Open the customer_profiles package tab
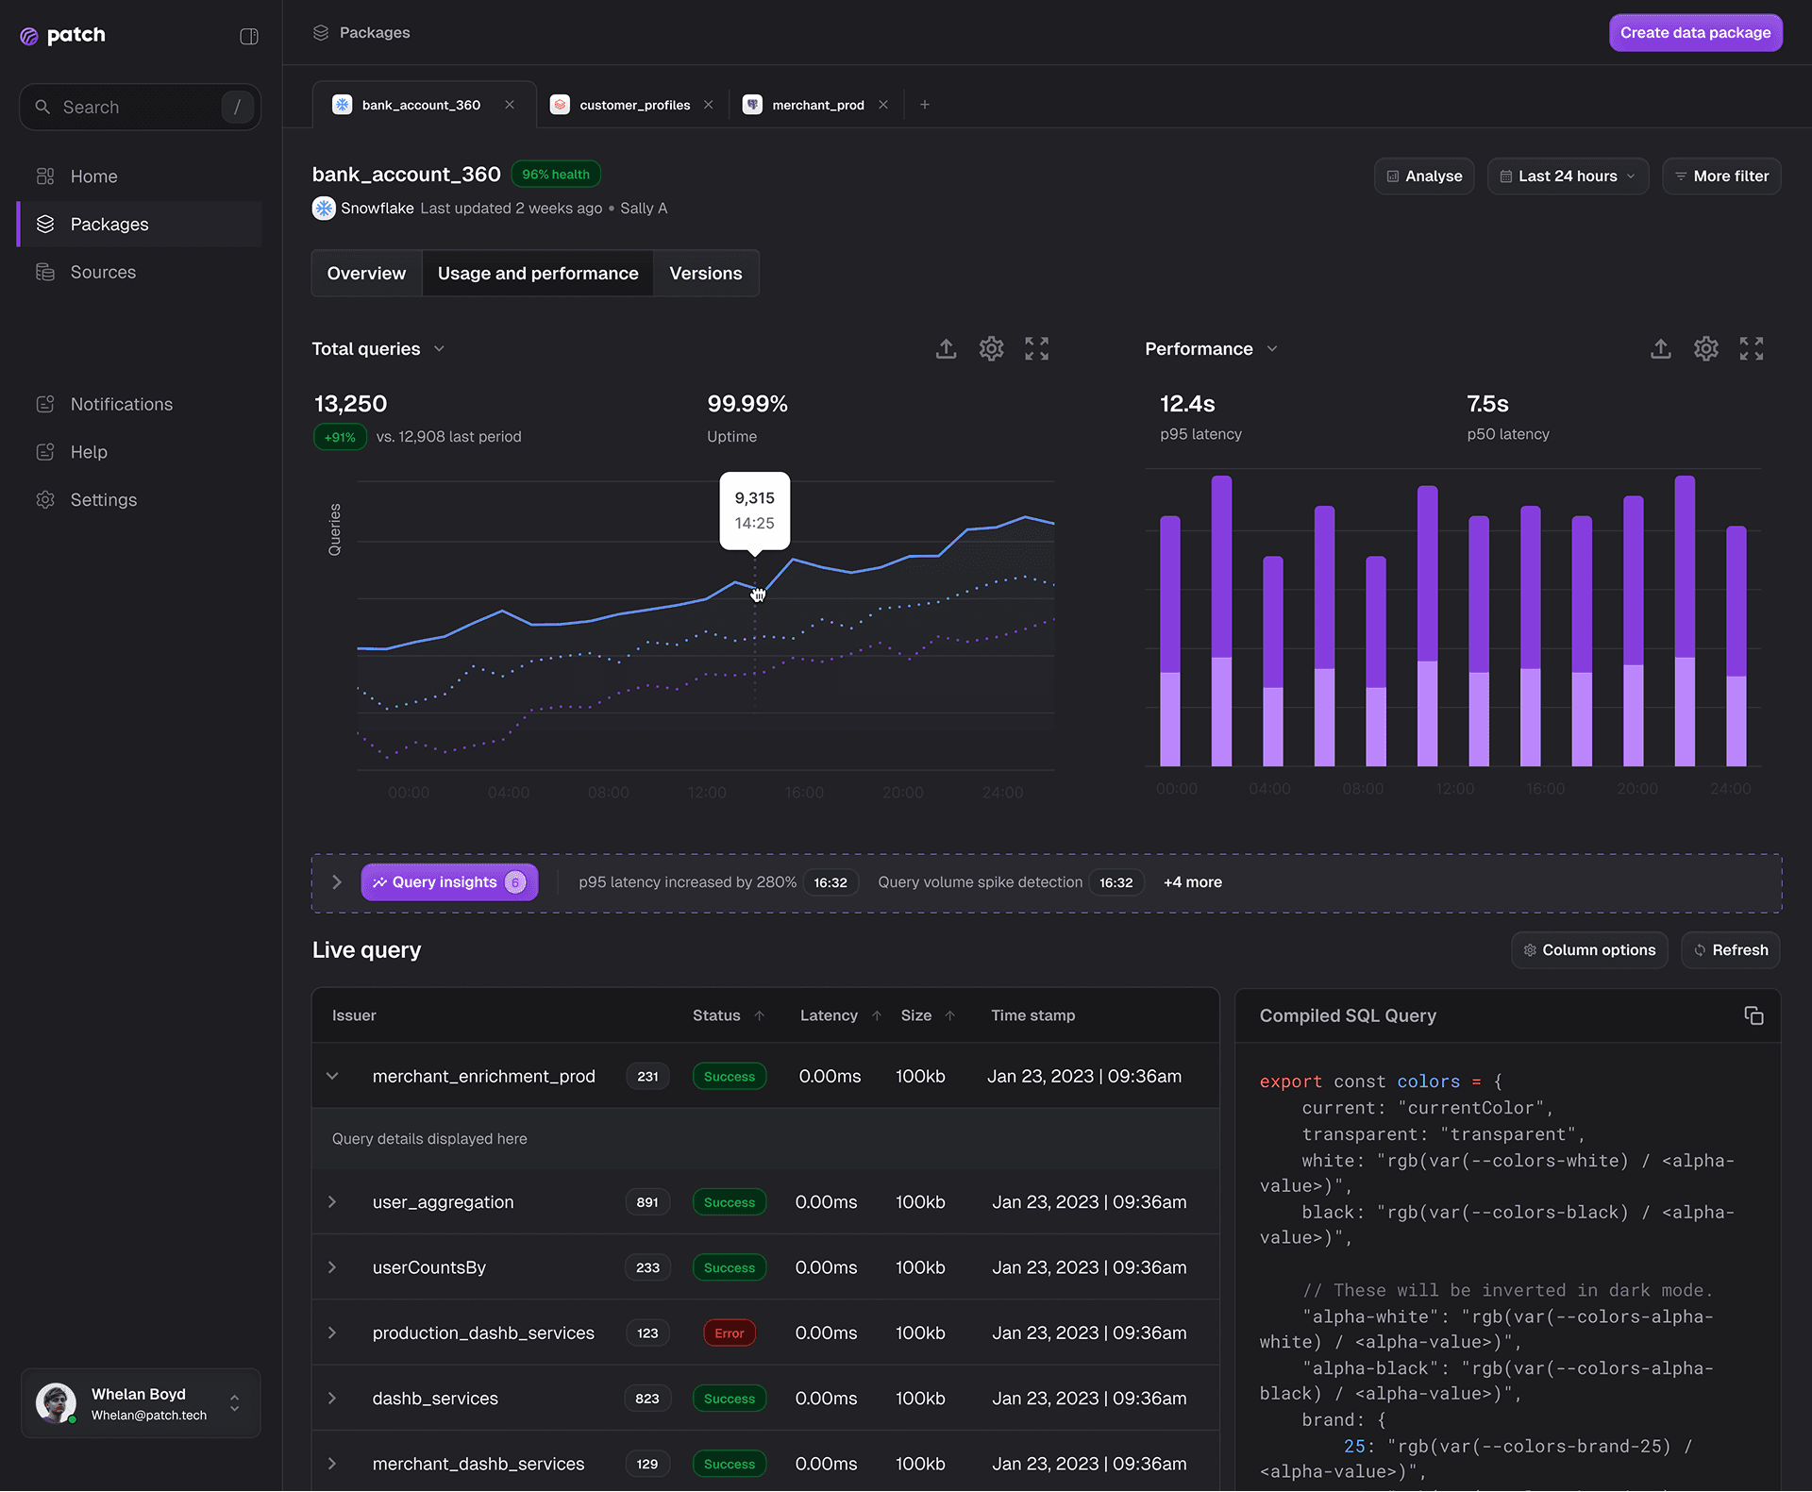Screen dimensions: 1812x1492 tap(633, 105)
